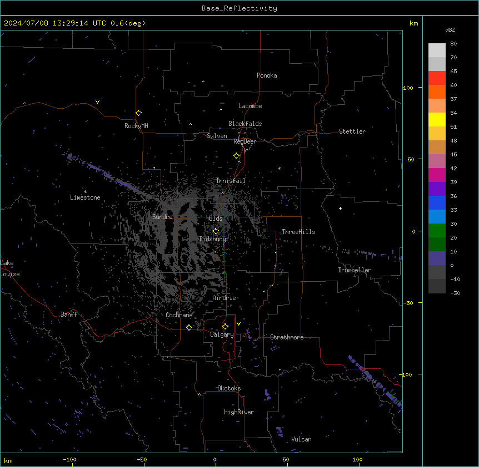Click the yellow V marker northwest of RockyMH
The width and height of the screenshot is (479, 467).
(x=97, y=102)
